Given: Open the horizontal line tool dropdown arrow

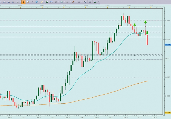Looking at the screenshot, I should (x=65, y=2).
